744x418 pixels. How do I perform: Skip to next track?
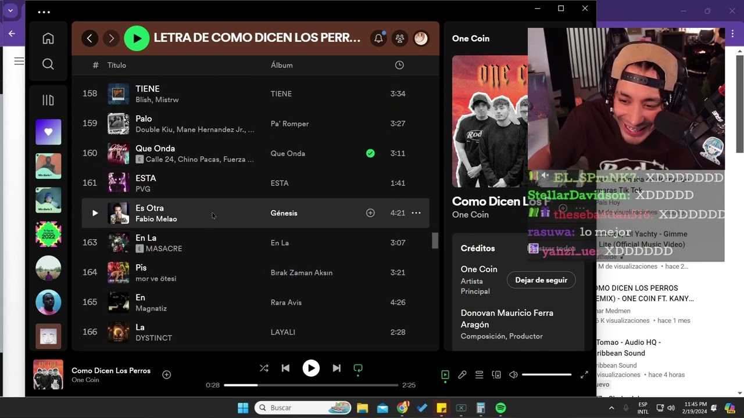pyautogui.click(x=337, y=368)
